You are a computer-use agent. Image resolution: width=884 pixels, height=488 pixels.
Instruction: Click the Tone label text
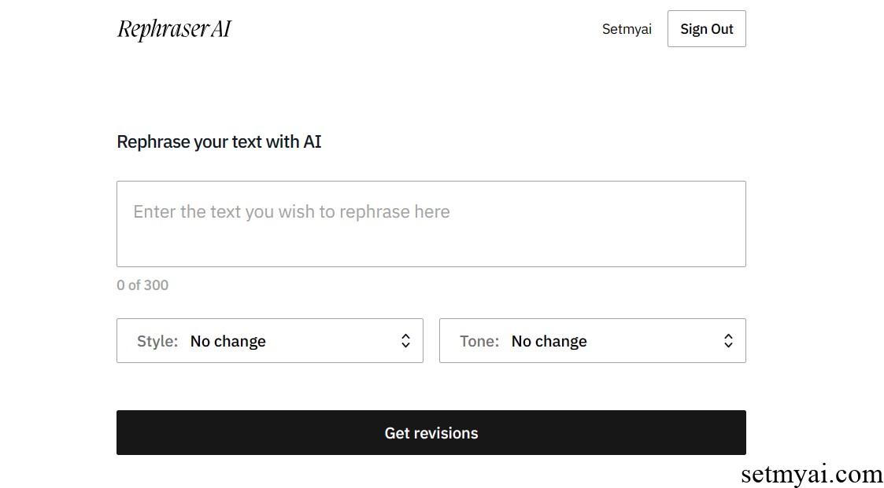pyautogui.click(x=479, y=341)
